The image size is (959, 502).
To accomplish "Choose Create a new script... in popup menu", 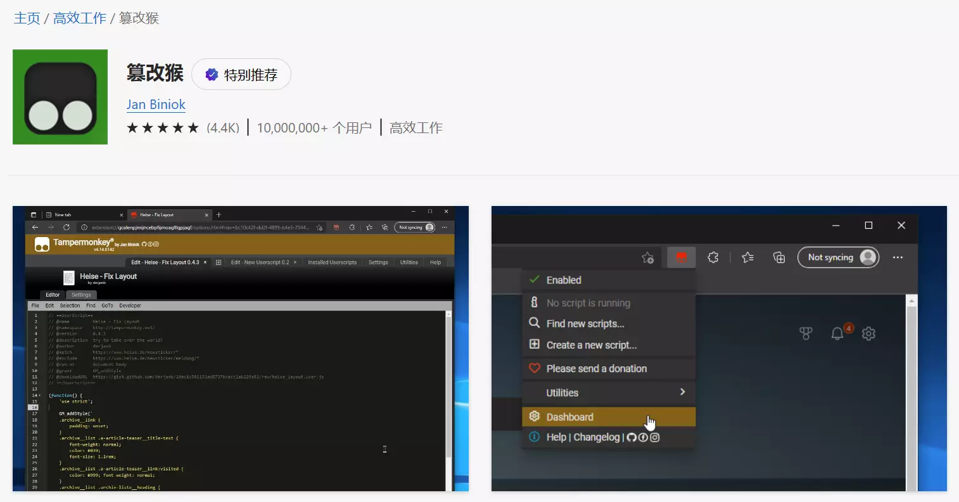I will (609, 345).
